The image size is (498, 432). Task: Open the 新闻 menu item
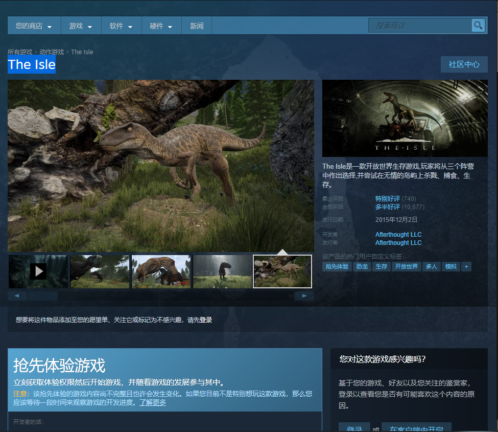click(197, 26)
